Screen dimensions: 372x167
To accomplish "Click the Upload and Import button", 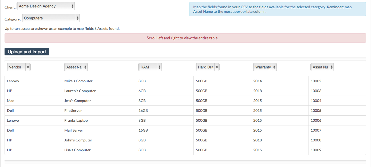I will click(27, 52).
